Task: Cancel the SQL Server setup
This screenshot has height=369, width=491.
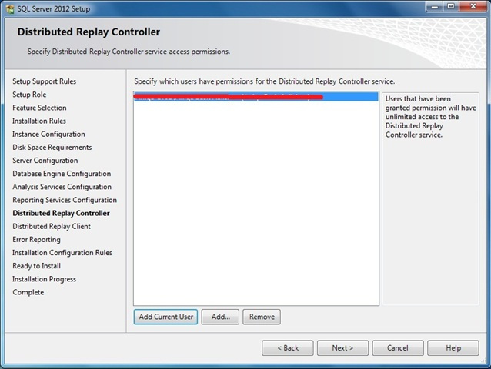Action: tap(398, 348)
